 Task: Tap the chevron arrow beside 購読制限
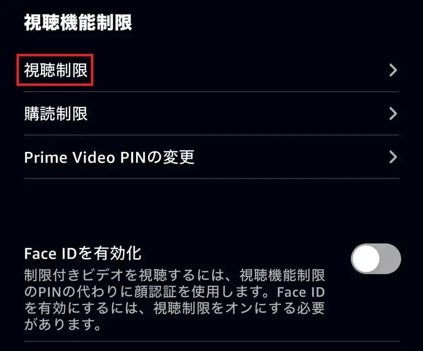[x=393, y=114]
